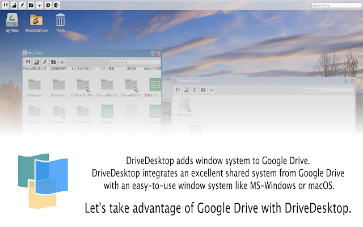
Task: Select the workspace folder in My Drive
Action: [x=35, y=115]
